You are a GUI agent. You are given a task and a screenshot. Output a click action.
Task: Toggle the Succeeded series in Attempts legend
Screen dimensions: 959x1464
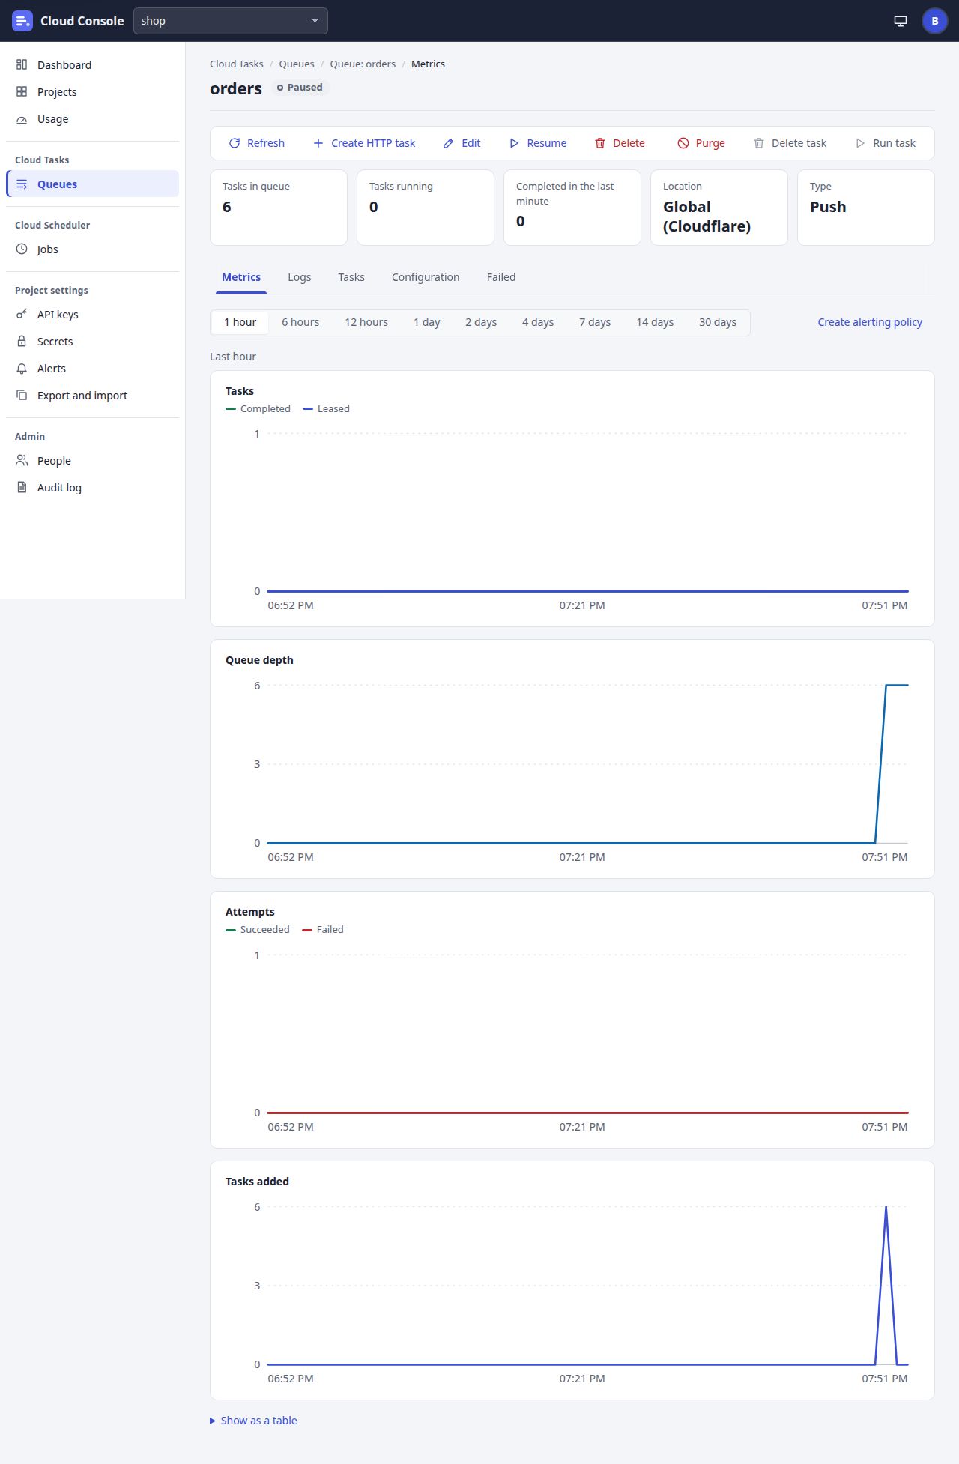[x=257, y=930]
